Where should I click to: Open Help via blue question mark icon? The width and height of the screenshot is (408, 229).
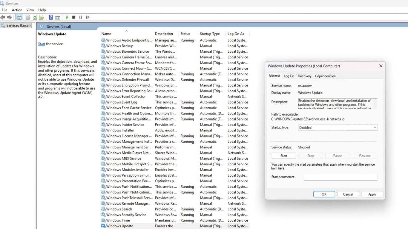(51, 17)
